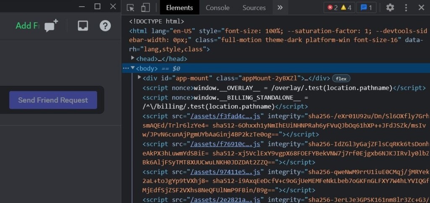Collapse the body element node

[133, 68]
